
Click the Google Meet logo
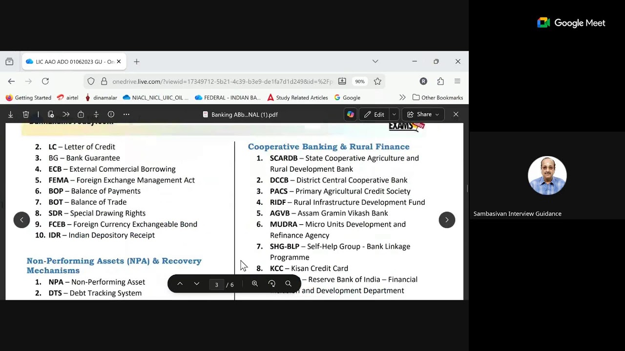tap(571, 23)
